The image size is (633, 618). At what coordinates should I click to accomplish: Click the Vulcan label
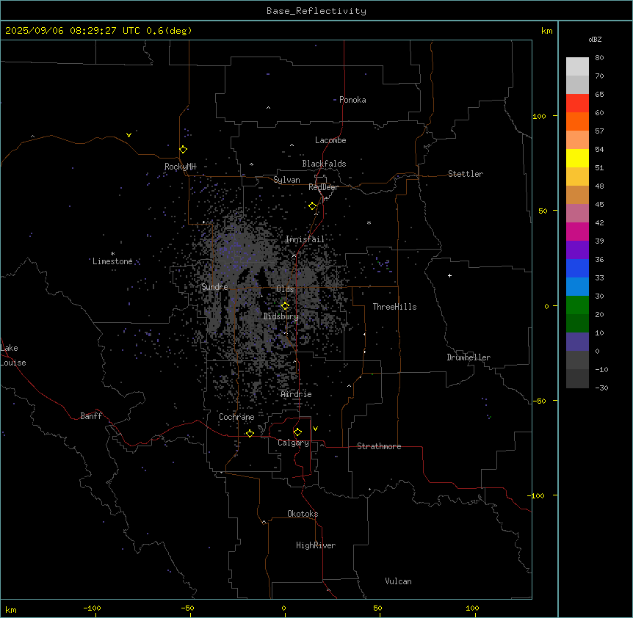pos(398,581)
